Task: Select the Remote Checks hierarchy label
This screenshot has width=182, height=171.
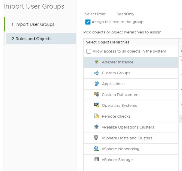Action: pyautogui.click(x=116, y=116)
